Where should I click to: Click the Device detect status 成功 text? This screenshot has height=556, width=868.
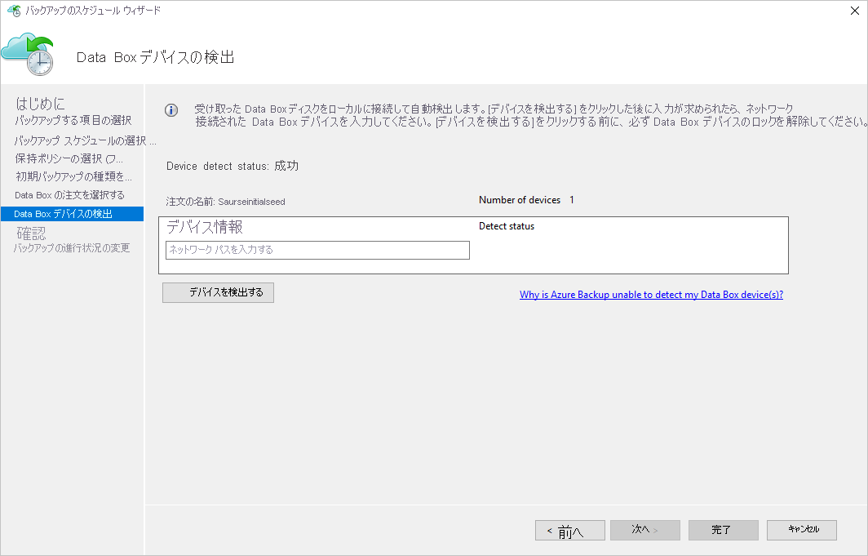point(232,165)
